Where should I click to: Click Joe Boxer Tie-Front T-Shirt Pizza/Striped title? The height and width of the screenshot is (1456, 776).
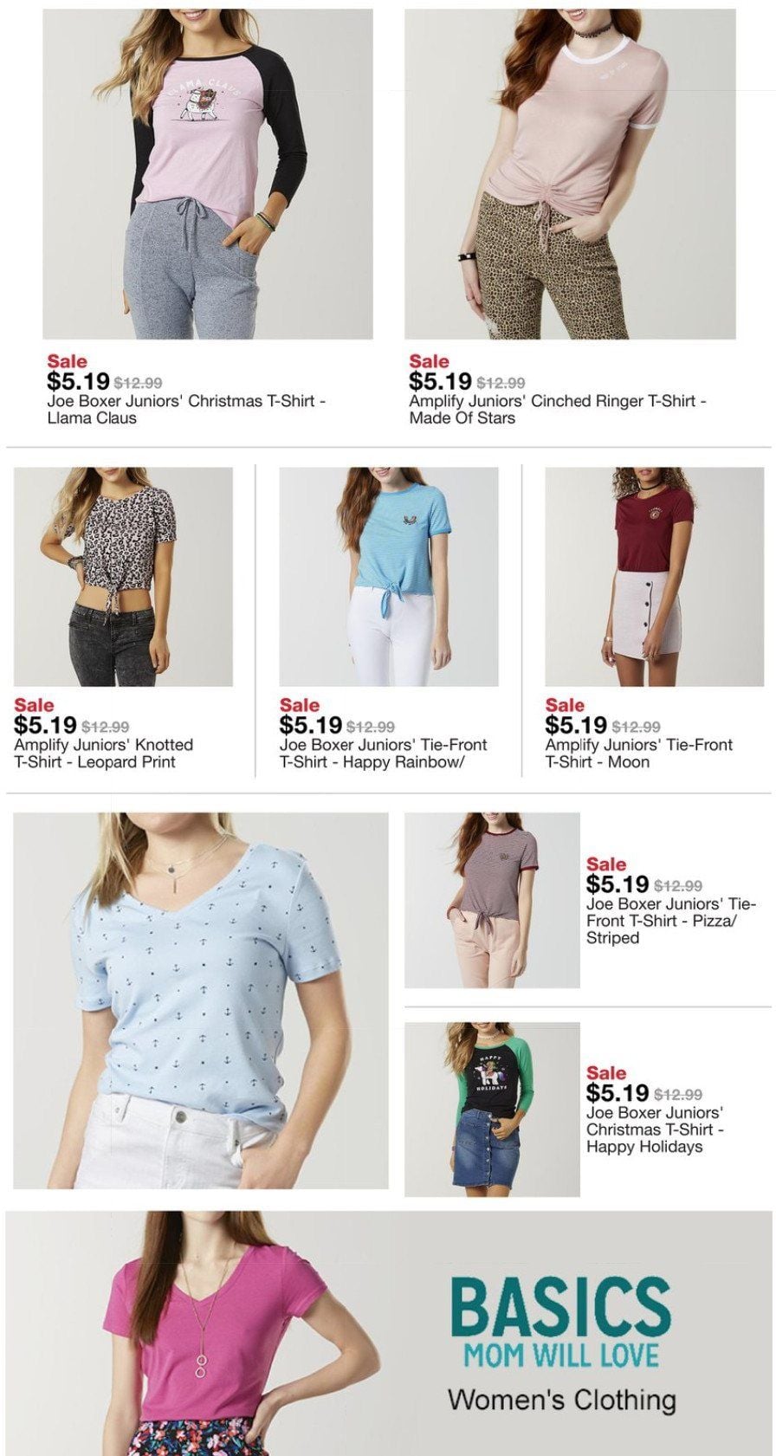pyautogui.click(x=671, y=921)
